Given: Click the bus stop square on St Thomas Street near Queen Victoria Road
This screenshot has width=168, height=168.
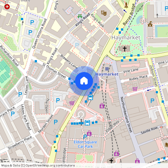Looking at the screenshot, I should [x=36, y=61].
